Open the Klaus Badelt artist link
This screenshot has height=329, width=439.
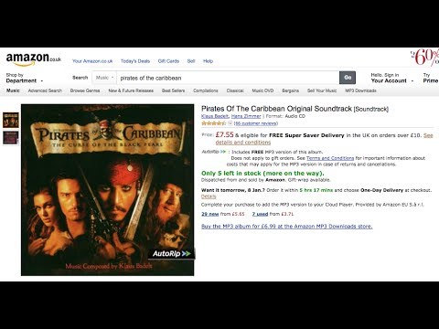[215, 116]
